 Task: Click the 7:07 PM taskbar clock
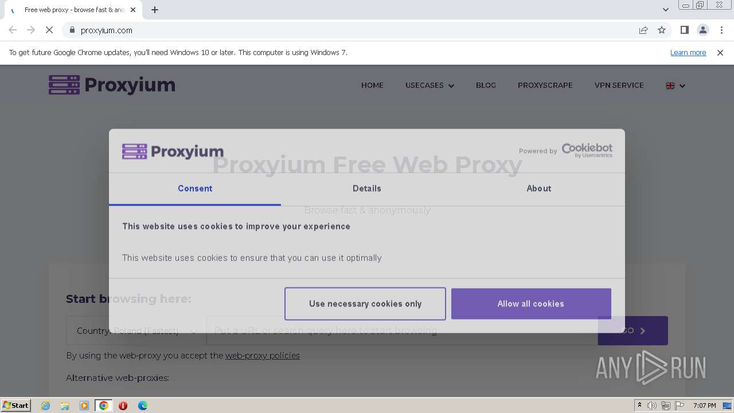tap(704, 406)
